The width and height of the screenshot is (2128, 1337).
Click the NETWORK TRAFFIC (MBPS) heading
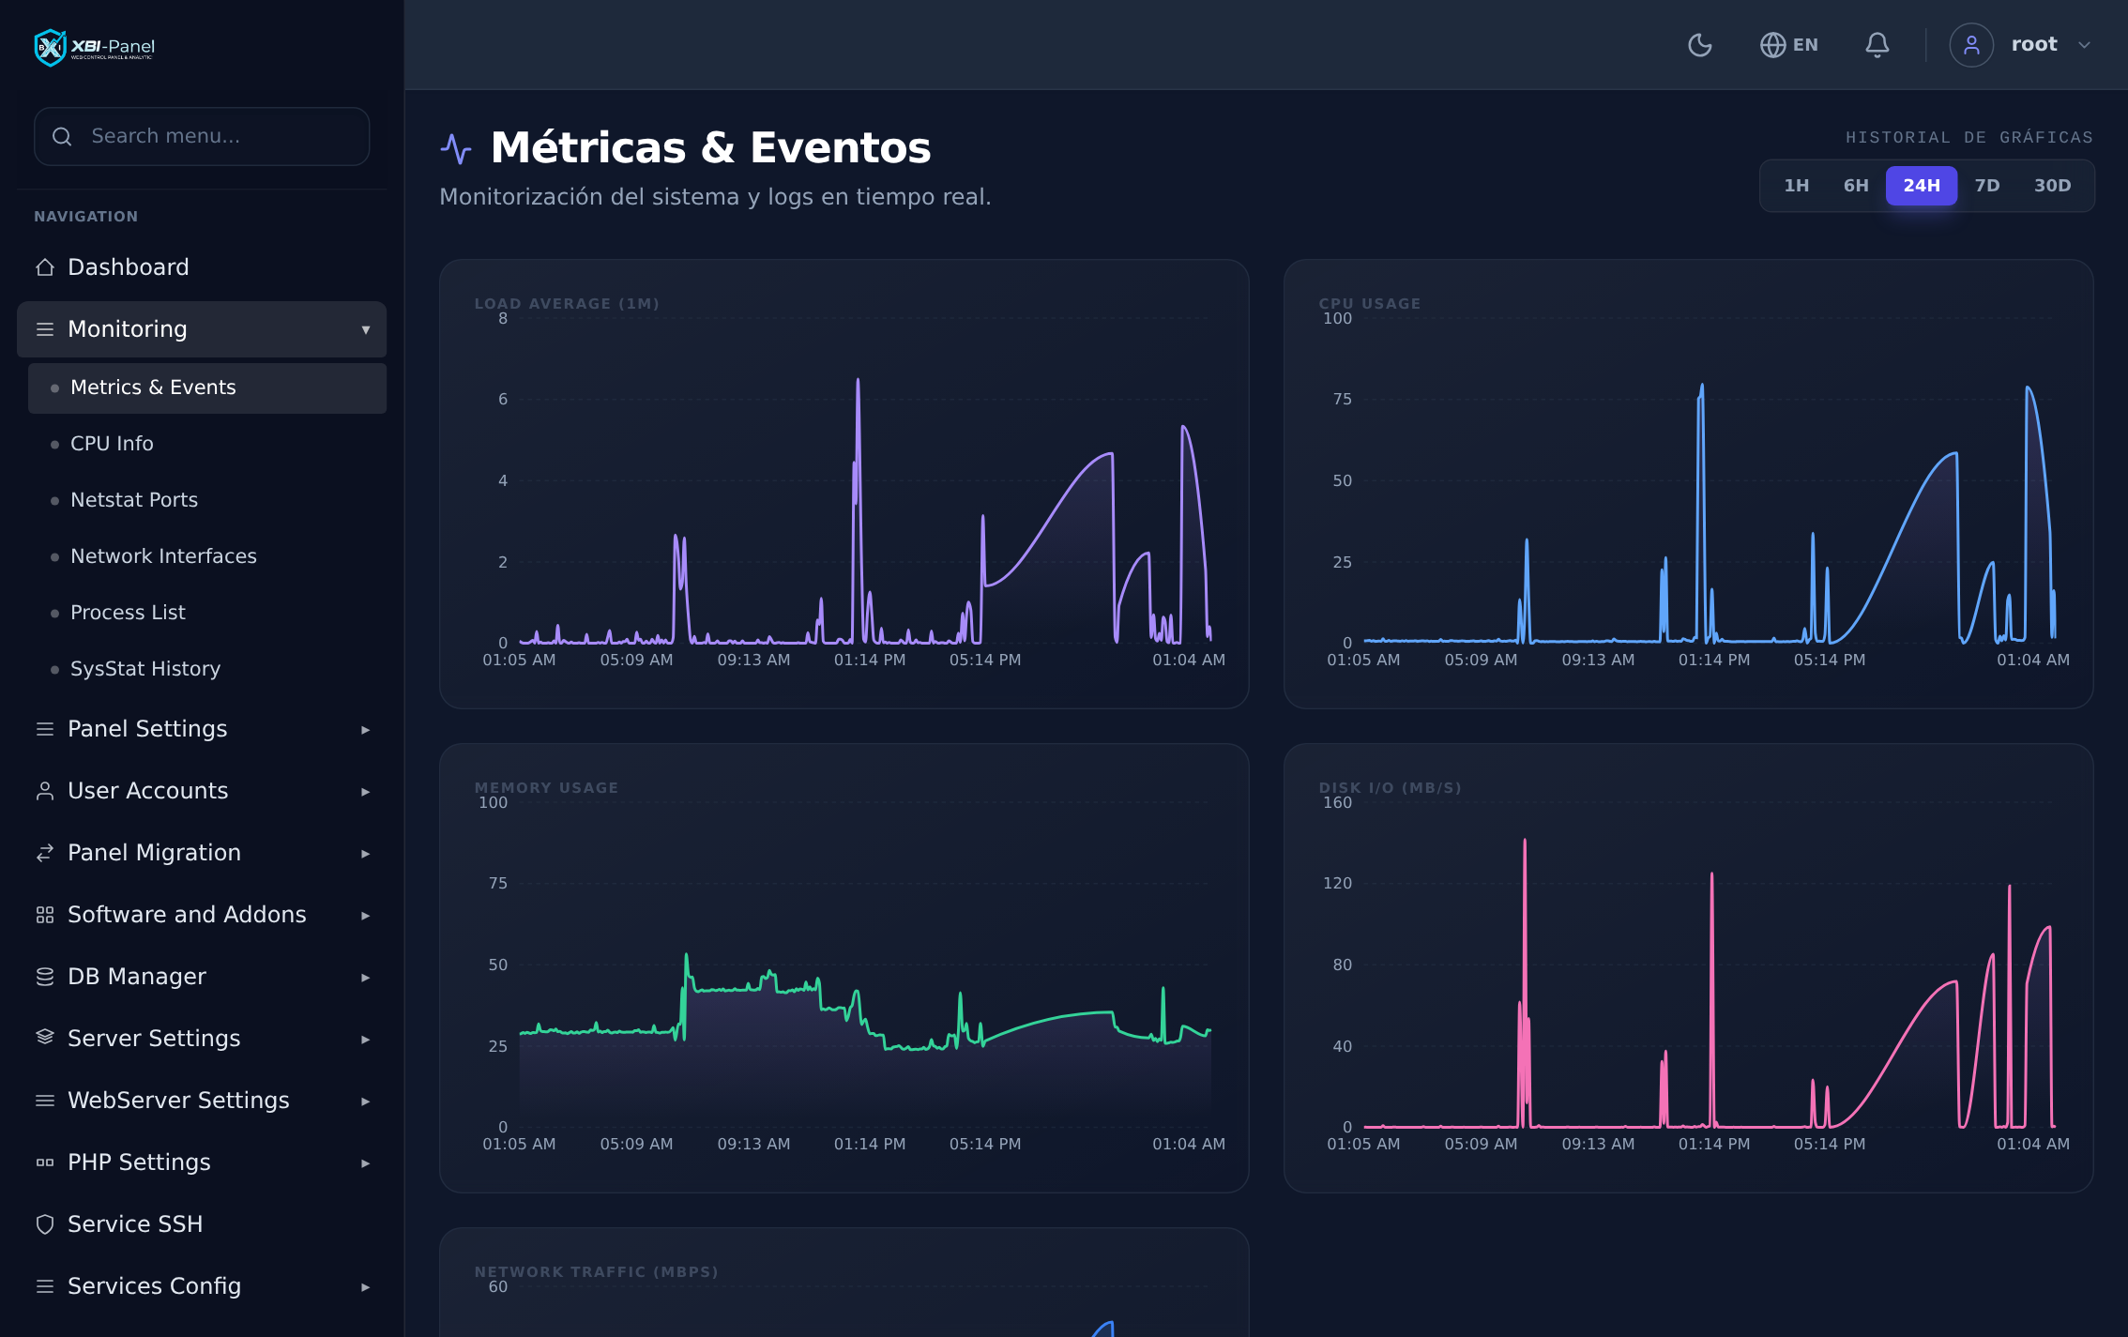click(x=596, y=1272)
